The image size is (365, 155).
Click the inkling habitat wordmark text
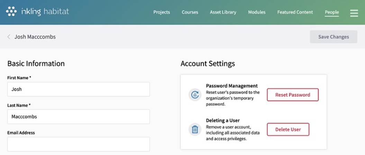45,11
